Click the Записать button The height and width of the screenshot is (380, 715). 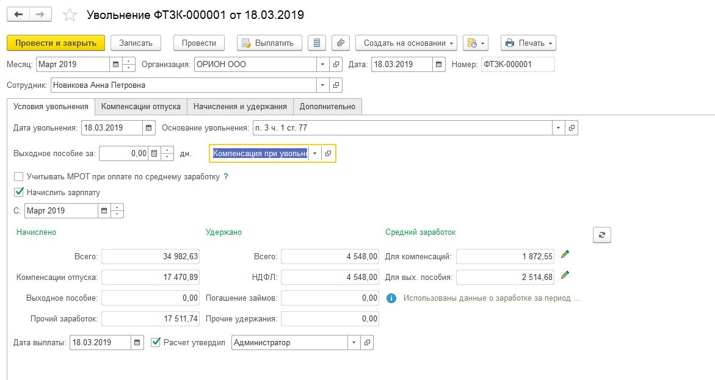[x=136, y=43]
